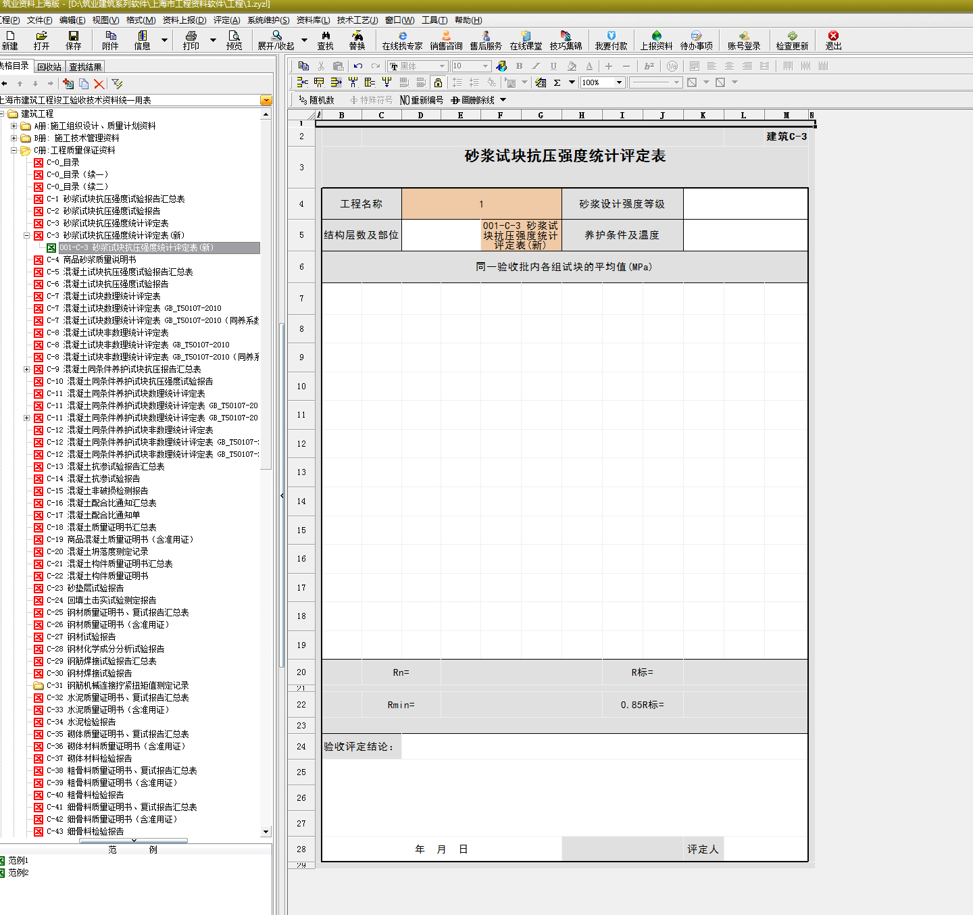
Task: Open 在线找专家 online expert
Action: [x=403, y=41]
